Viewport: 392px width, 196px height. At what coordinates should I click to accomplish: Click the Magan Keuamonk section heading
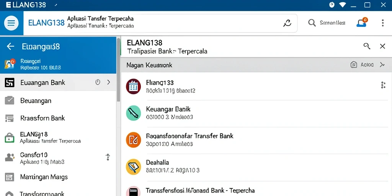[149, 65]
